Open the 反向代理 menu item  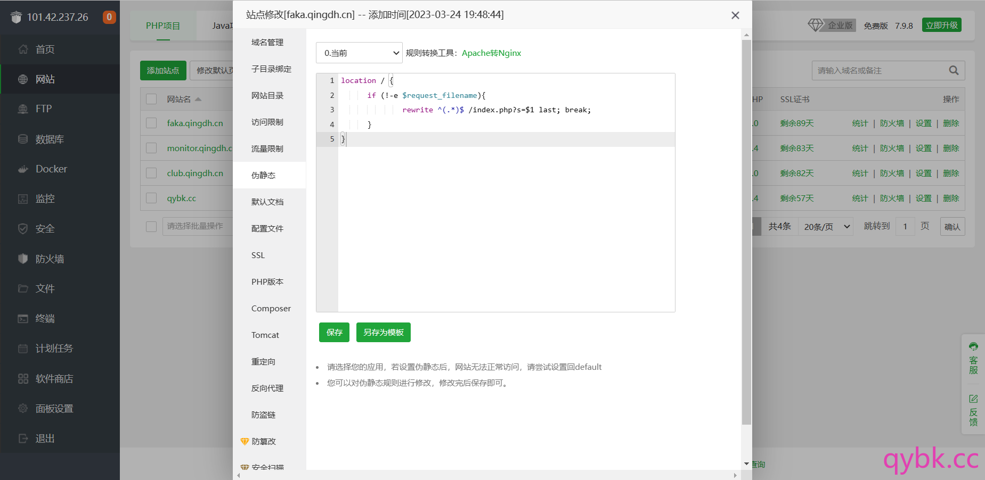[x=267, y=388]
